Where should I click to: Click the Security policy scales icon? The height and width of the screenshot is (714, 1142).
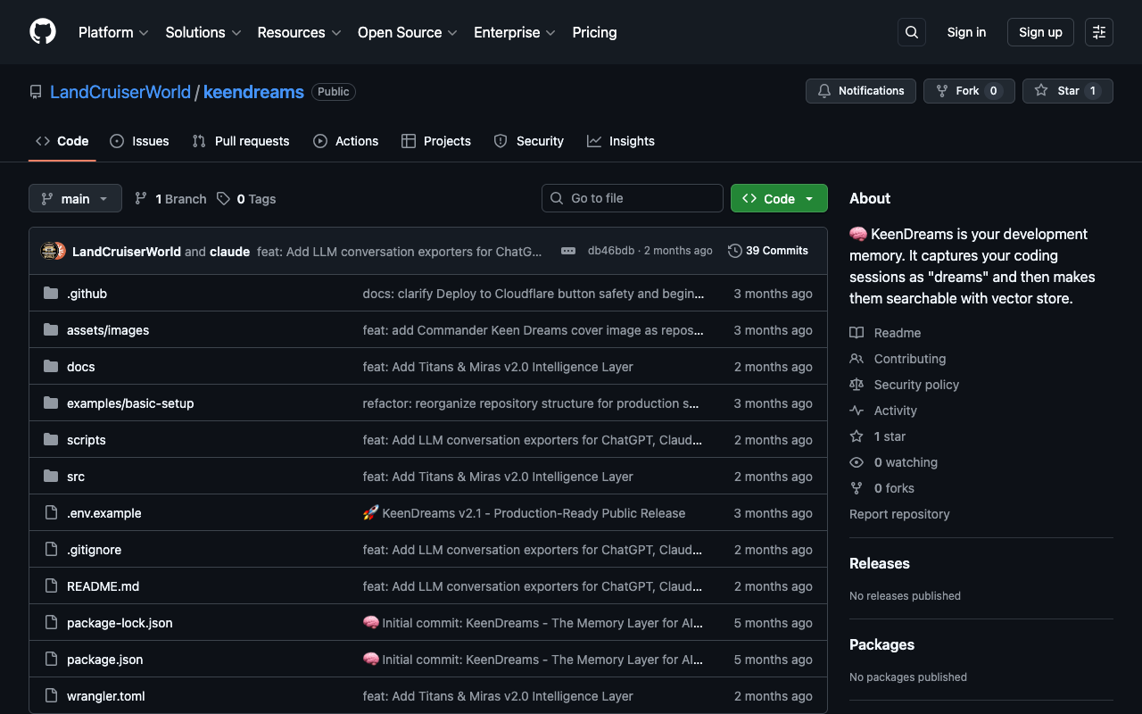(856, 384)
